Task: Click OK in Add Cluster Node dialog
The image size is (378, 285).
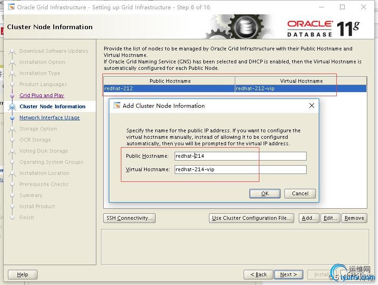Action: 265,193
